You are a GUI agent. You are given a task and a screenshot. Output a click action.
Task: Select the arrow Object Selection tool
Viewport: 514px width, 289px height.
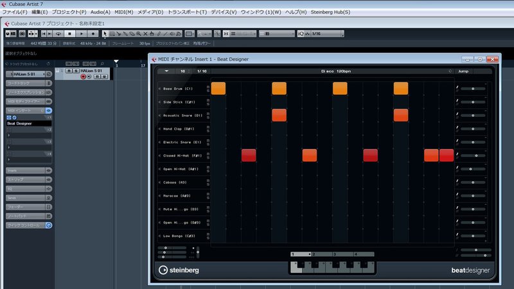tap(105, 34)
